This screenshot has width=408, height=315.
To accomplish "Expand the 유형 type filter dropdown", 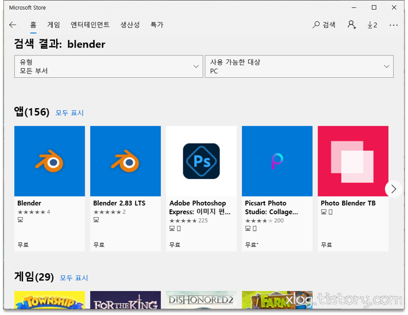I will coord(108,66).
